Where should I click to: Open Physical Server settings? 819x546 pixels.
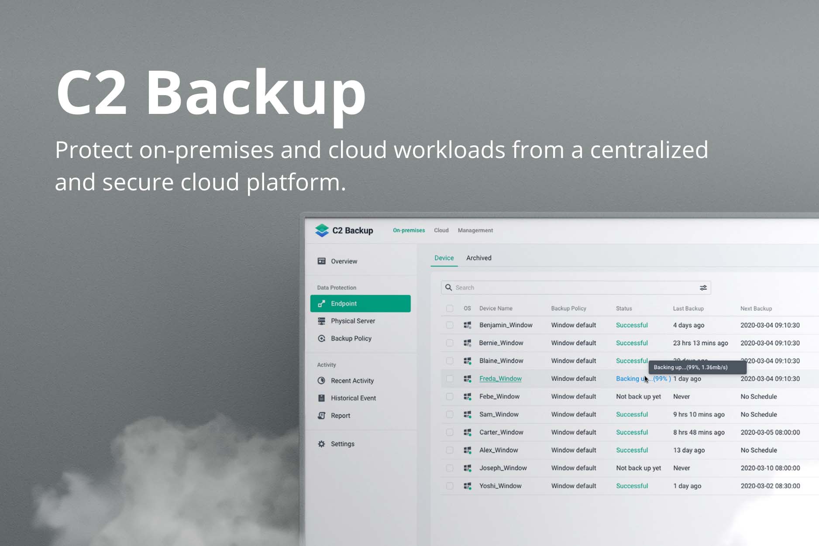353,321
